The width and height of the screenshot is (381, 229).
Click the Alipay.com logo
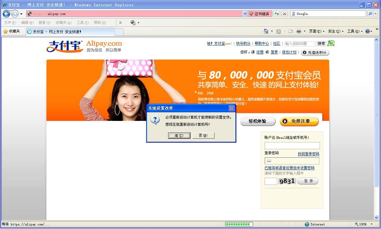84,46
